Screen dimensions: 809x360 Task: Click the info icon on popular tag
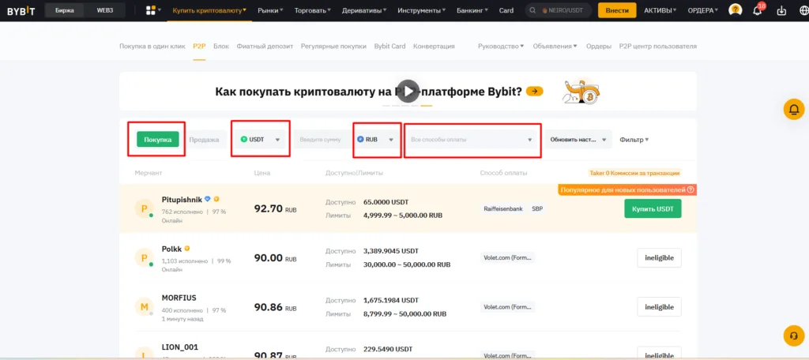click(x=690, y=189)
